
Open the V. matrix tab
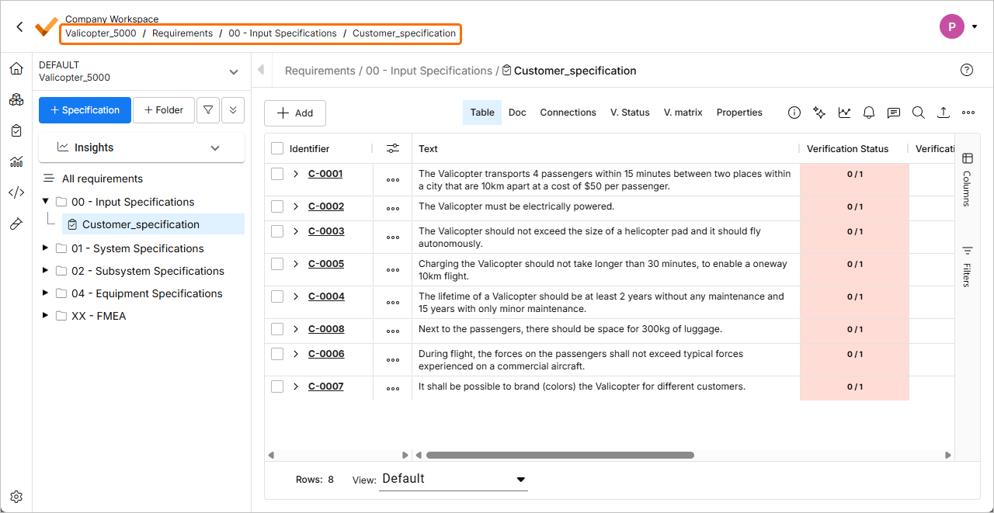(x=683, y=113)
